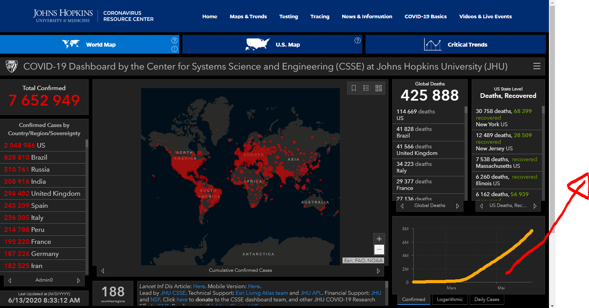Follow the JHU APL link

(x=311, y=293)
